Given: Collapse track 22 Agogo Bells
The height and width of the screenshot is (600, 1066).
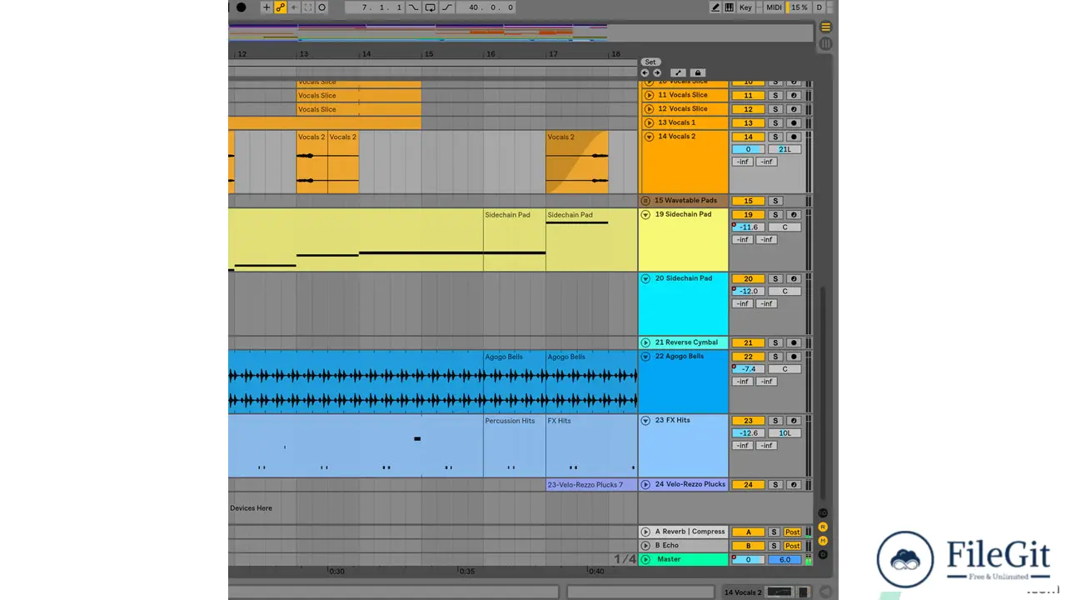Looking at the screenshot, I should tap(645, 357).
